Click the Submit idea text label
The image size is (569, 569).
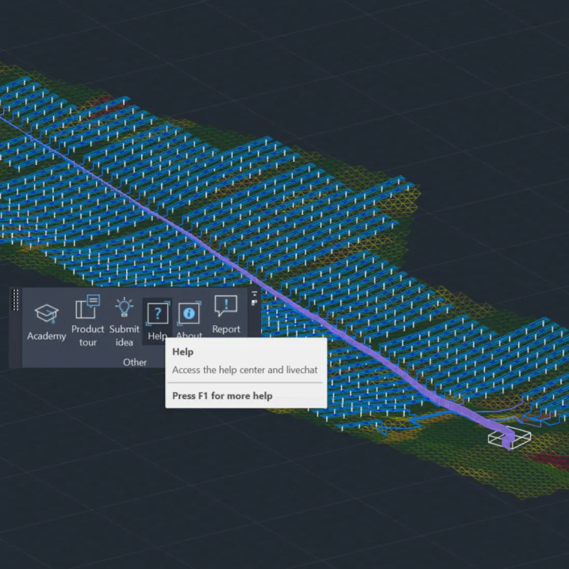124,335
